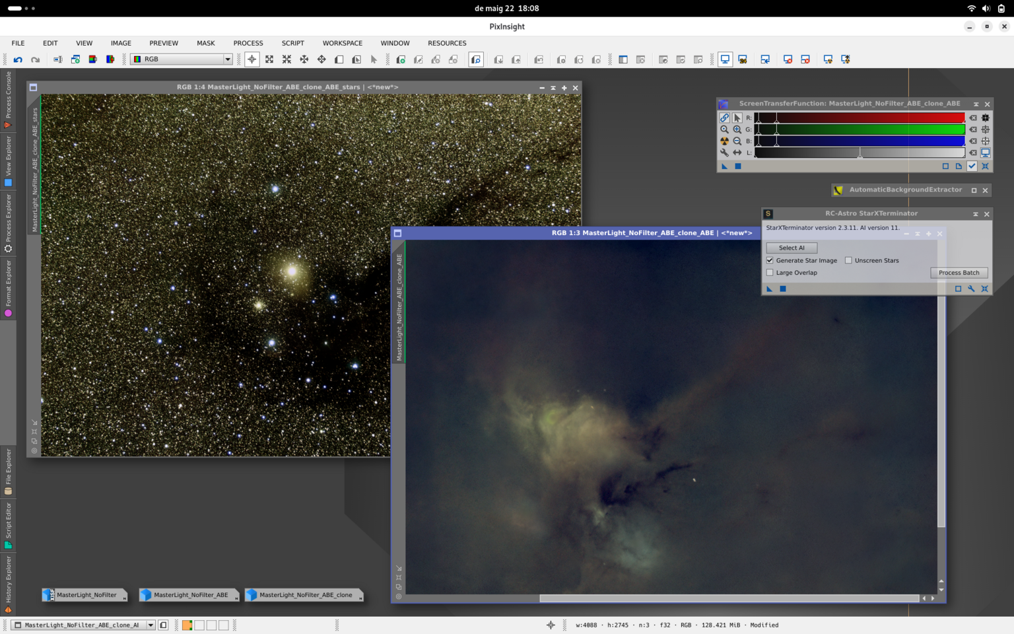This screenshot has height=634, width=1014.
Task: Click the Undo arrow in the toolbar
Action: pyautogui.click(x=18, y=59)
